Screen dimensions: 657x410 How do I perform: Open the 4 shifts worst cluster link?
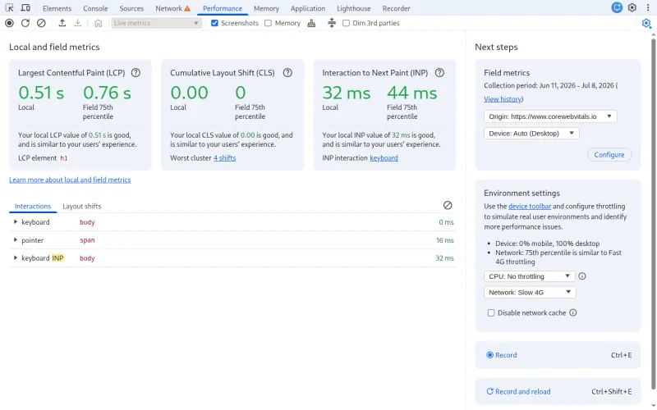[224, 158]
